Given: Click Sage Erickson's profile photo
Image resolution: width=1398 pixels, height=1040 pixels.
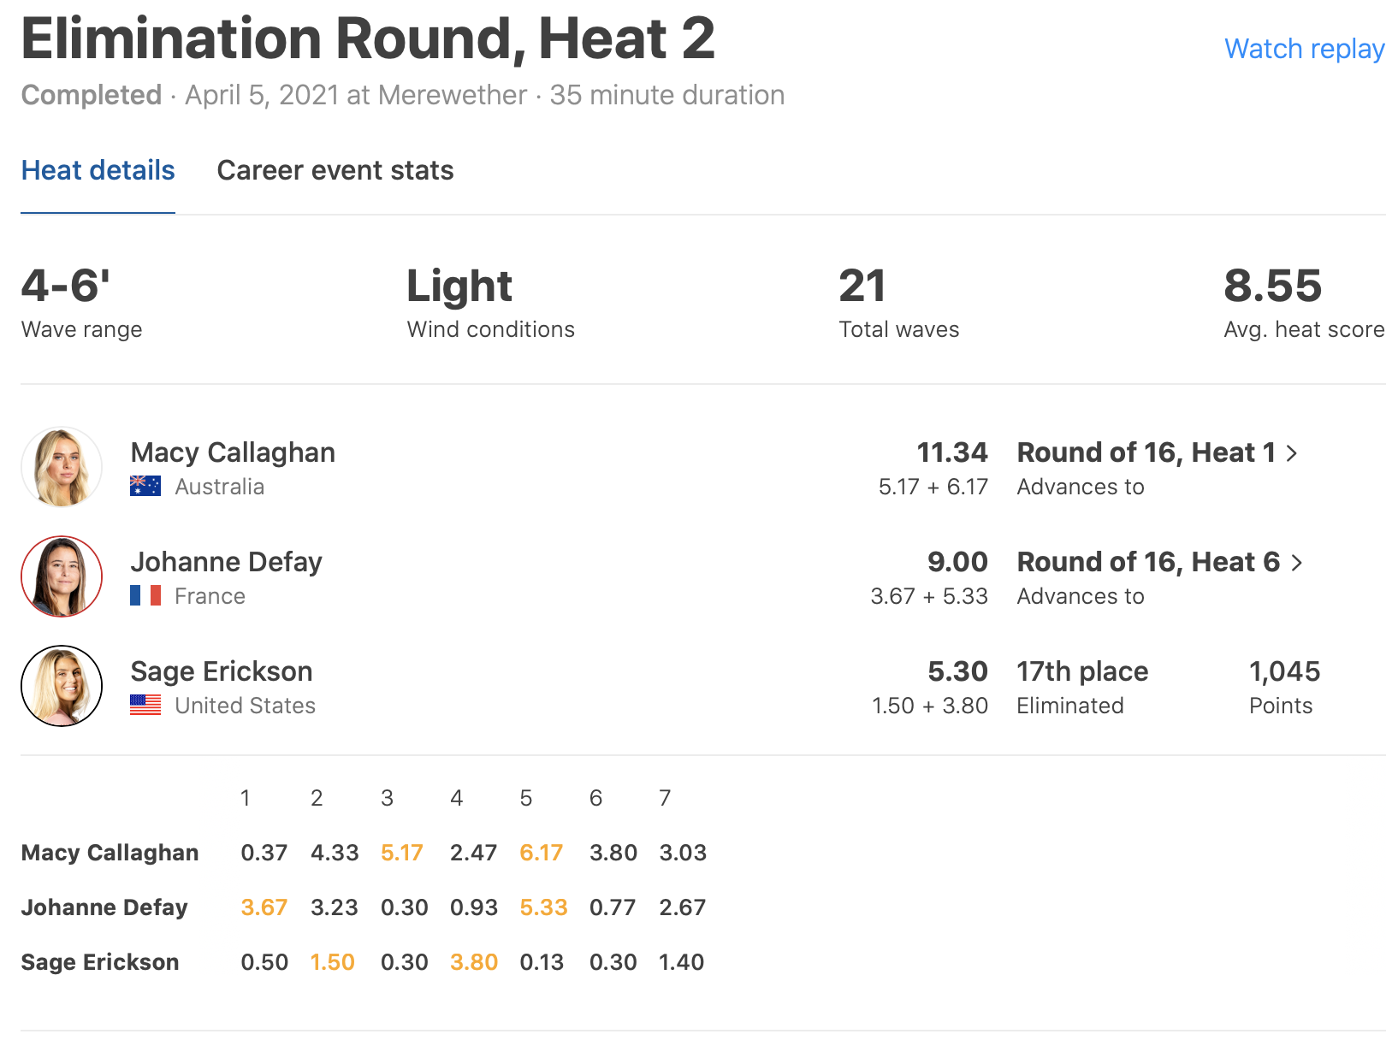Looking at the screenshot, I should 62,686.
